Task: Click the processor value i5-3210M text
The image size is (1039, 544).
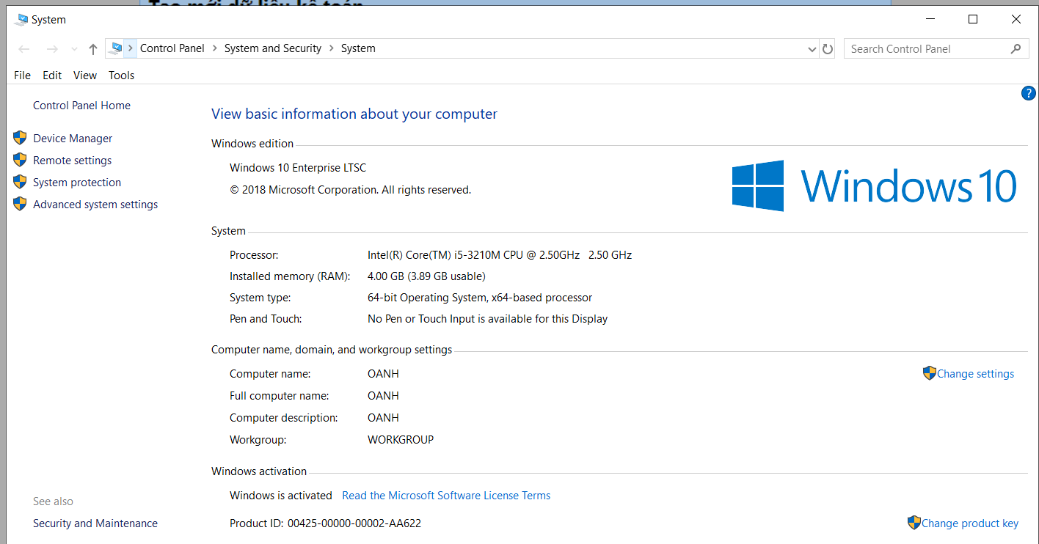Action: pyautogui.click(x=500, y=255)
